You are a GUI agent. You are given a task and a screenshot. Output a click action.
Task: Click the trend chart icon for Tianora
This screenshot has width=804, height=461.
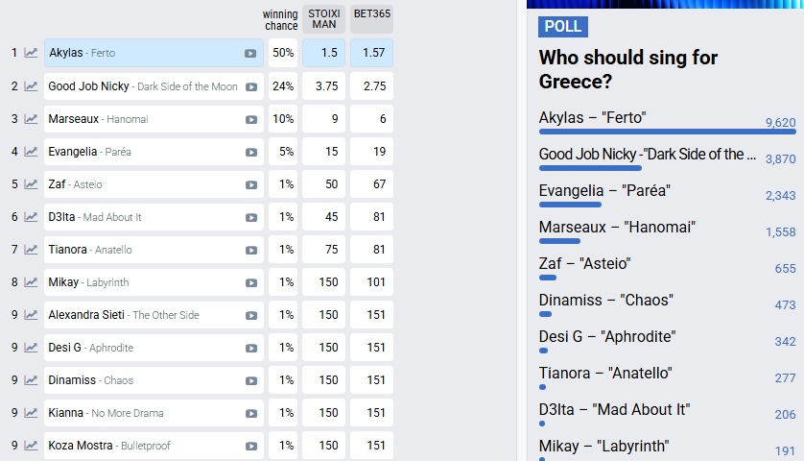pos(31,250)
